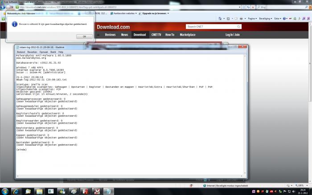Click the Read mail icon in IE toolbar
The image size is (312, 195).
[x=236, y=19]
